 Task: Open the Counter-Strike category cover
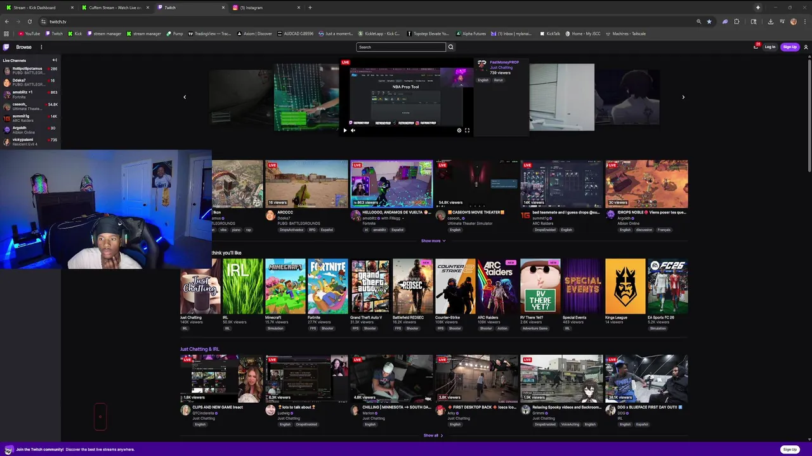(455, 286)
